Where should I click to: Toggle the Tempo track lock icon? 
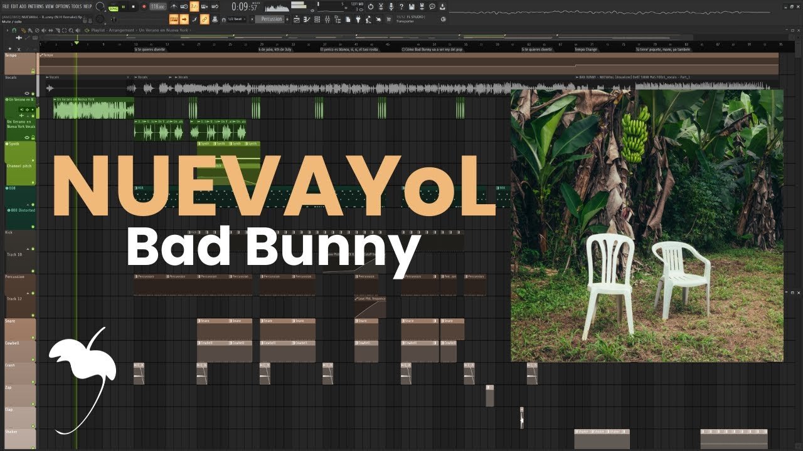click(x=33, y=71)
